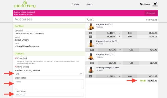The image size is (167, 98).
Task: Expand the Products menu
Action: 76,4
